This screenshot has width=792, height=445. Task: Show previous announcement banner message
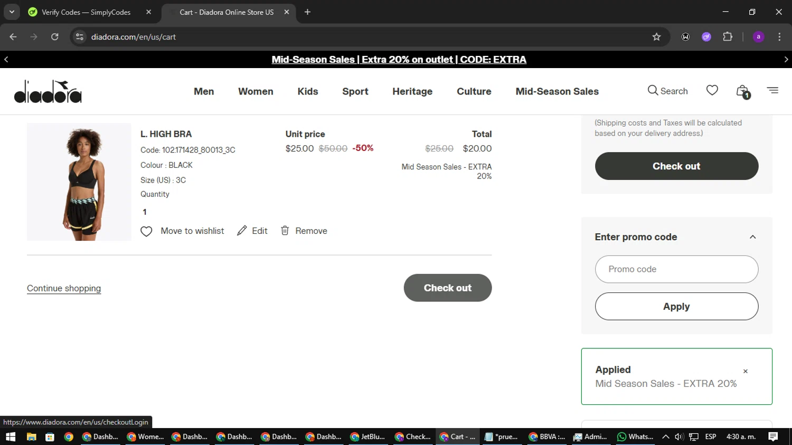click(x=6, y=60)
